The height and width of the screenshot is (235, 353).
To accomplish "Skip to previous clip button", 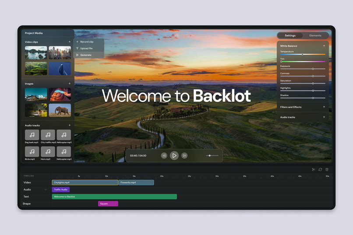I will [x=164, y=155].
